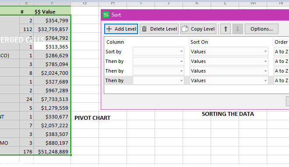The width and height of the screenshot is (289, 167).
Task: Move the sort level up with the arrow
Action: [x=226, y=29]
